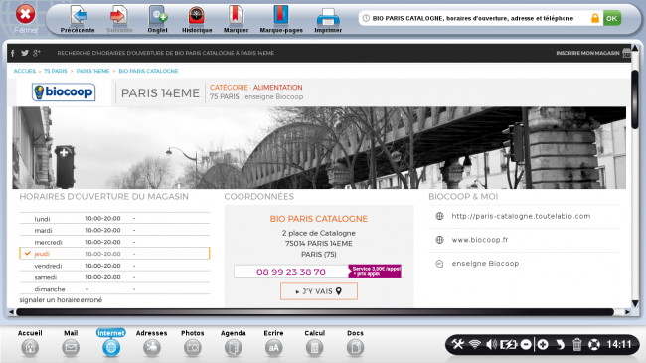
Task: Open the trash bin tray icon
Action: click(576, 344)
